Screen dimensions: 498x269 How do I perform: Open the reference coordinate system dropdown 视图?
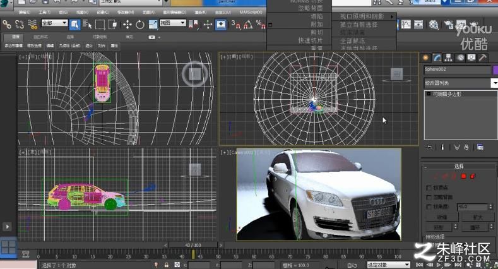click(172, 23)
